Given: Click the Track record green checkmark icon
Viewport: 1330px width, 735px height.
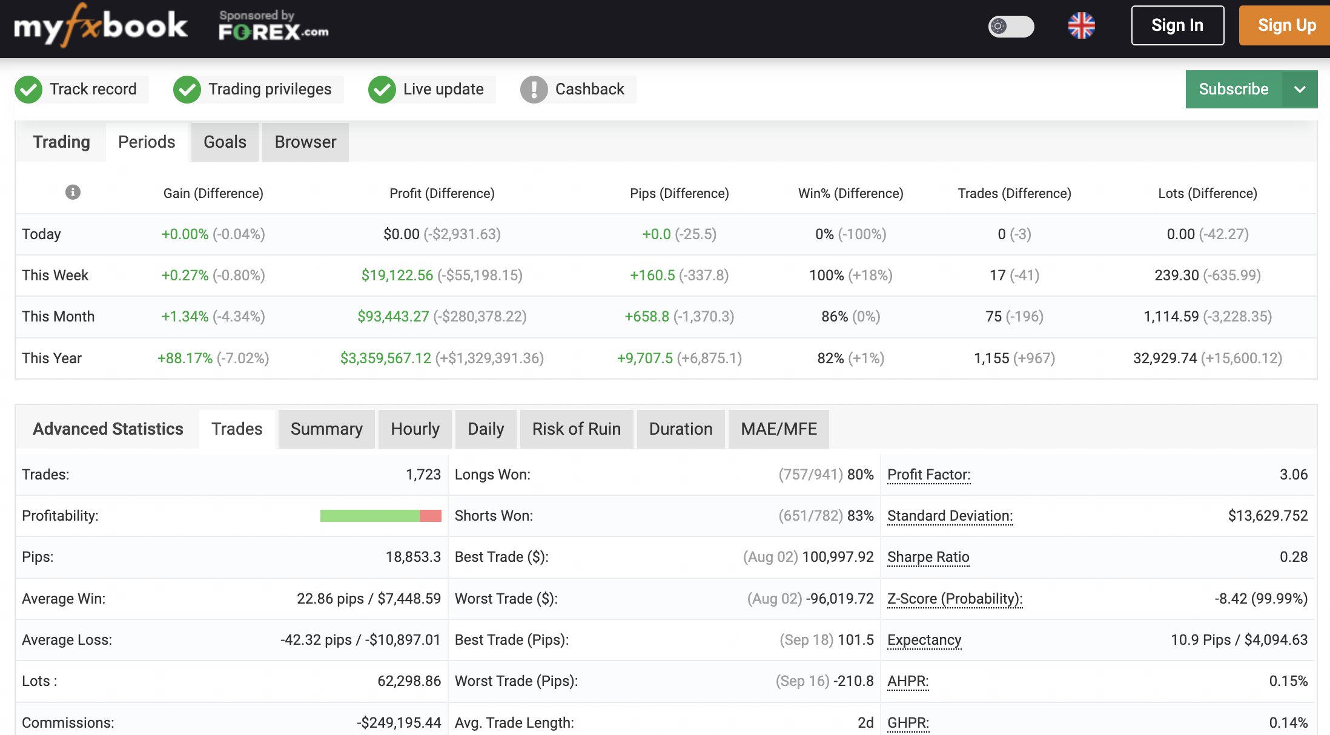Looking at the screenshot, I should [28, 90].
